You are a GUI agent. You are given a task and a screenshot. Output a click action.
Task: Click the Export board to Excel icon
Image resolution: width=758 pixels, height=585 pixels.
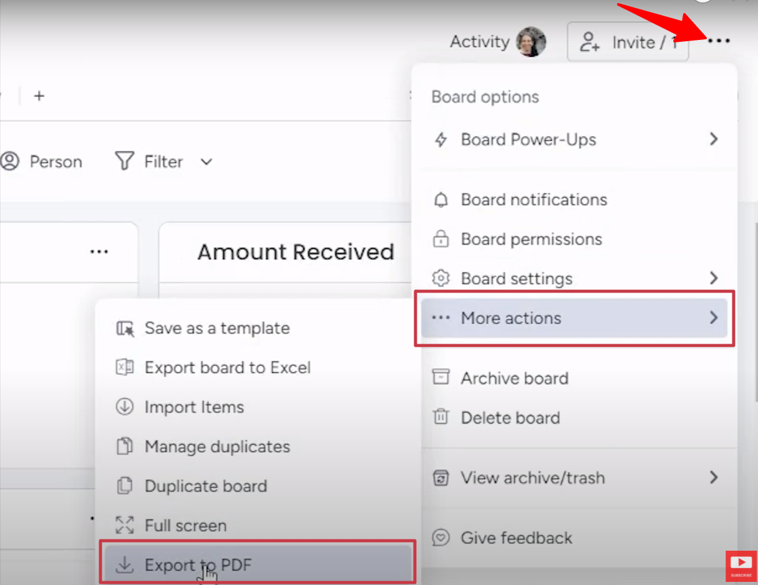(x=125, y=367)
